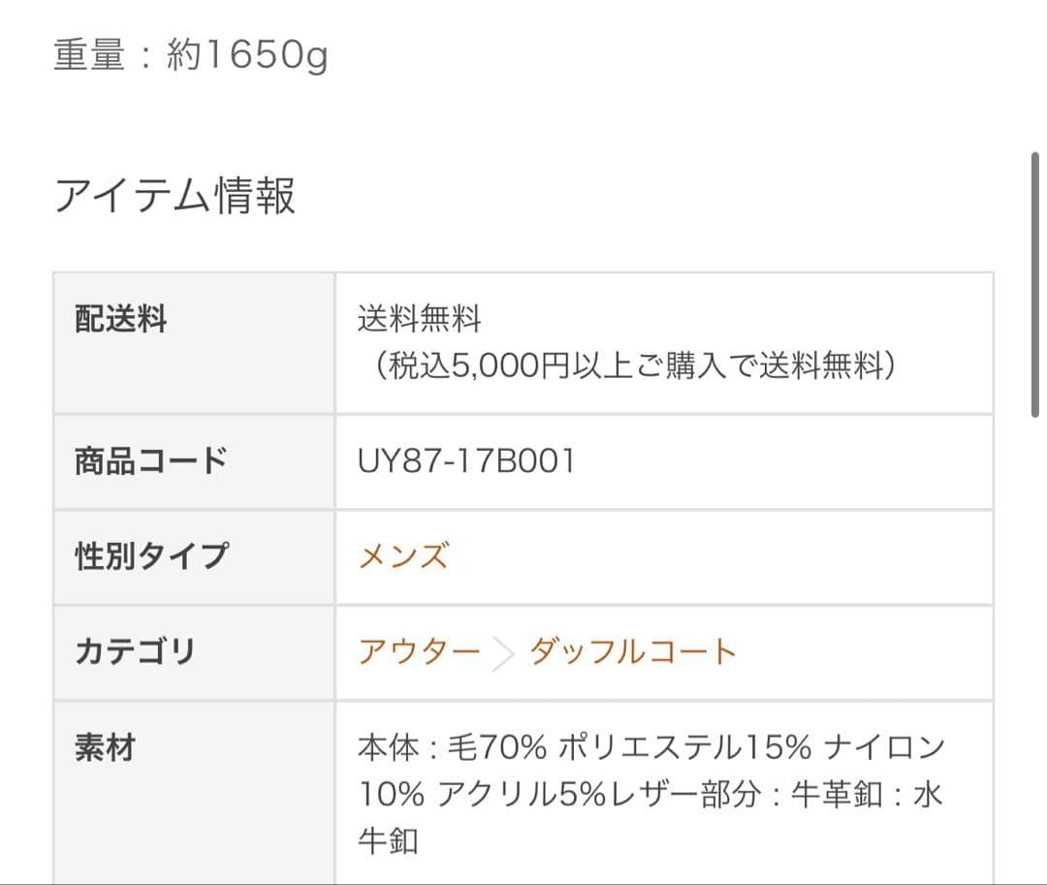The height and width of the screenshot is (885, 1047).
Task: Go to the ダッフルコート category
Action: [x=632, y=651]
